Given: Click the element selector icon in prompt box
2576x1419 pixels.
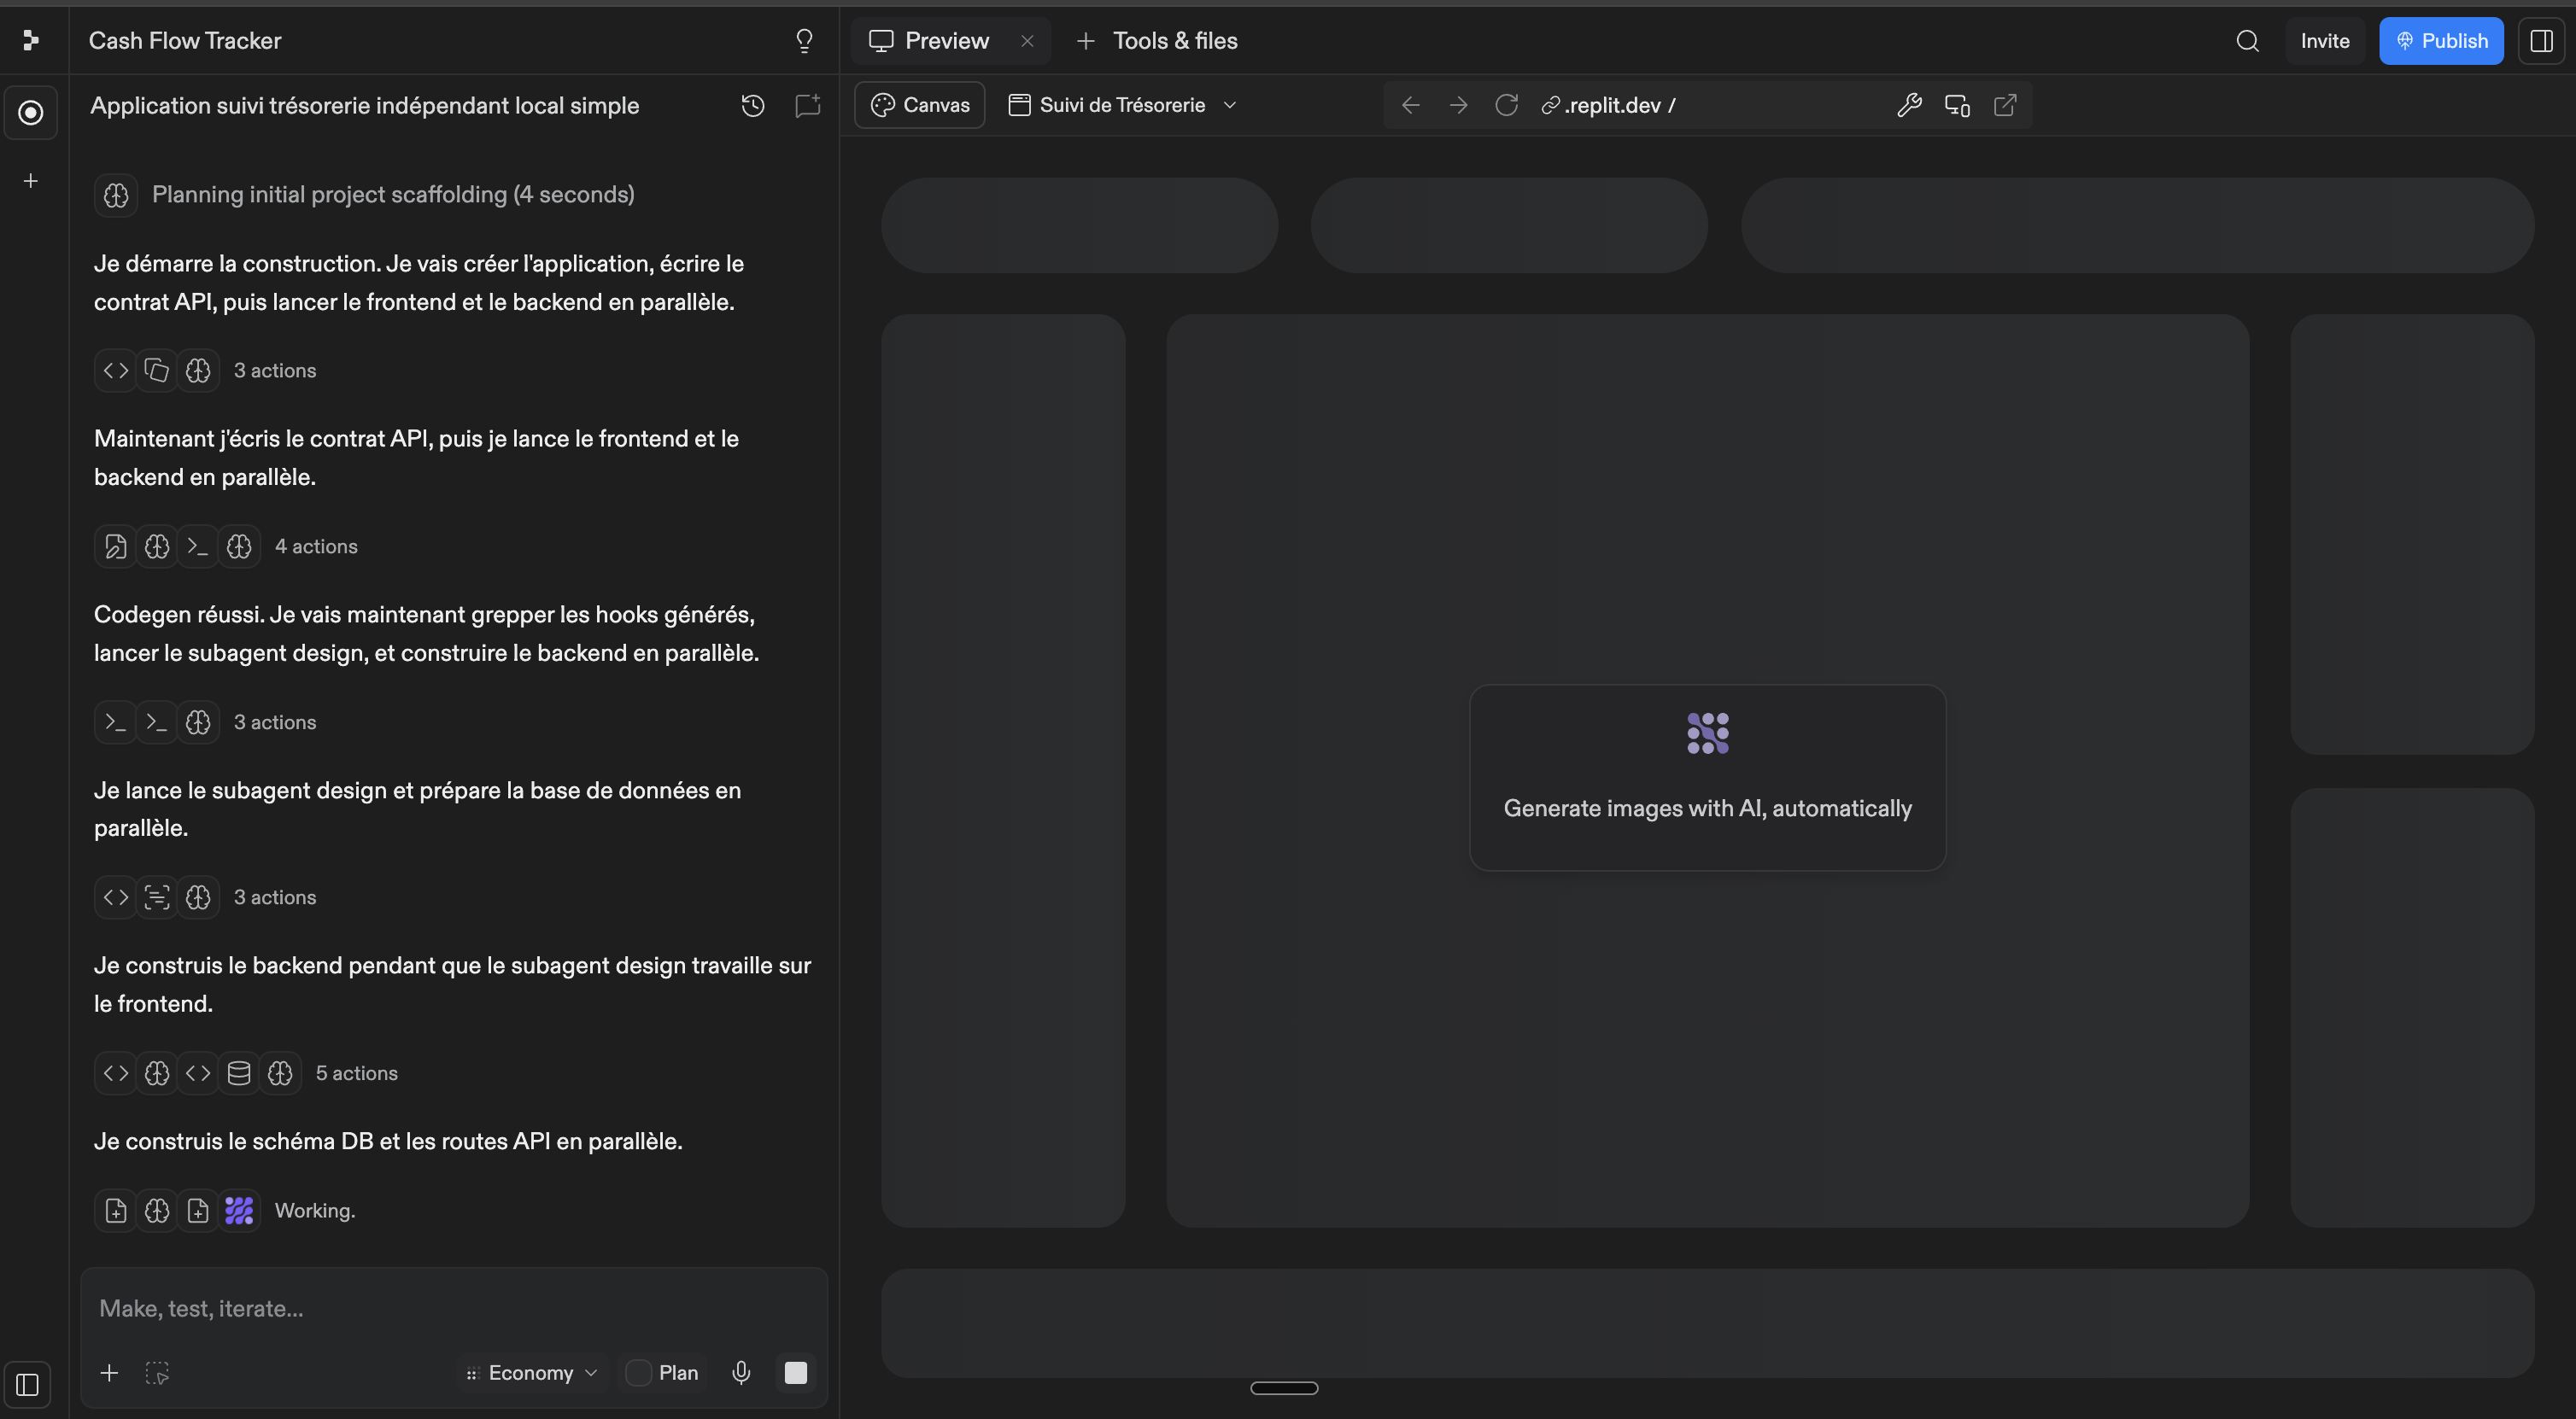Looking at the screenshot, I should click(157, 1373).
